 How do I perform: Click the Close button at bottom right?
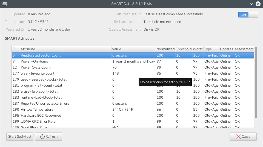pyautogui.click(x=243, y=137)
